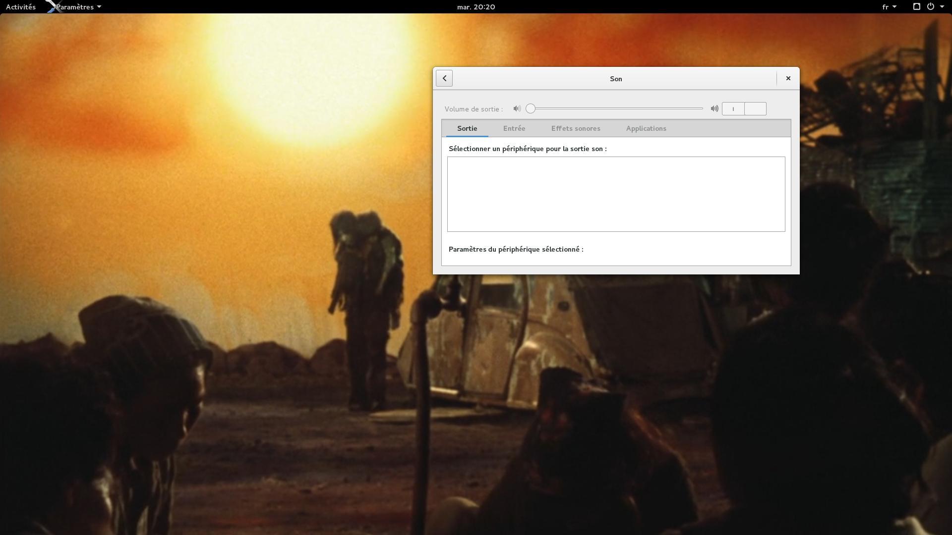Viewport: 952px width, 535px height.
Task: Open the Applications tab
Action: click(x=646, y=128)
